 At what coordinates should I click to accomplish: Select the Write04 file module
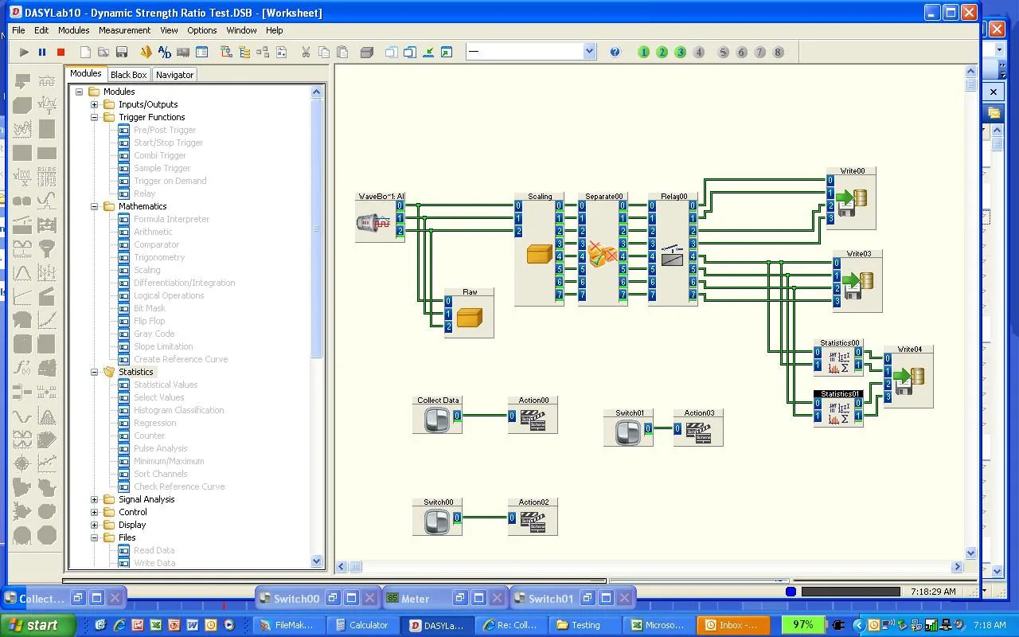pyautogui.click(x=908, y=377)
